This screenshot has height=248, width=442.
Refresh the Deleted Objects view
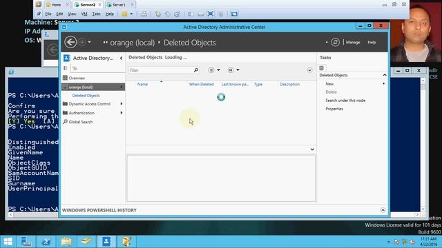pos(335,42)
